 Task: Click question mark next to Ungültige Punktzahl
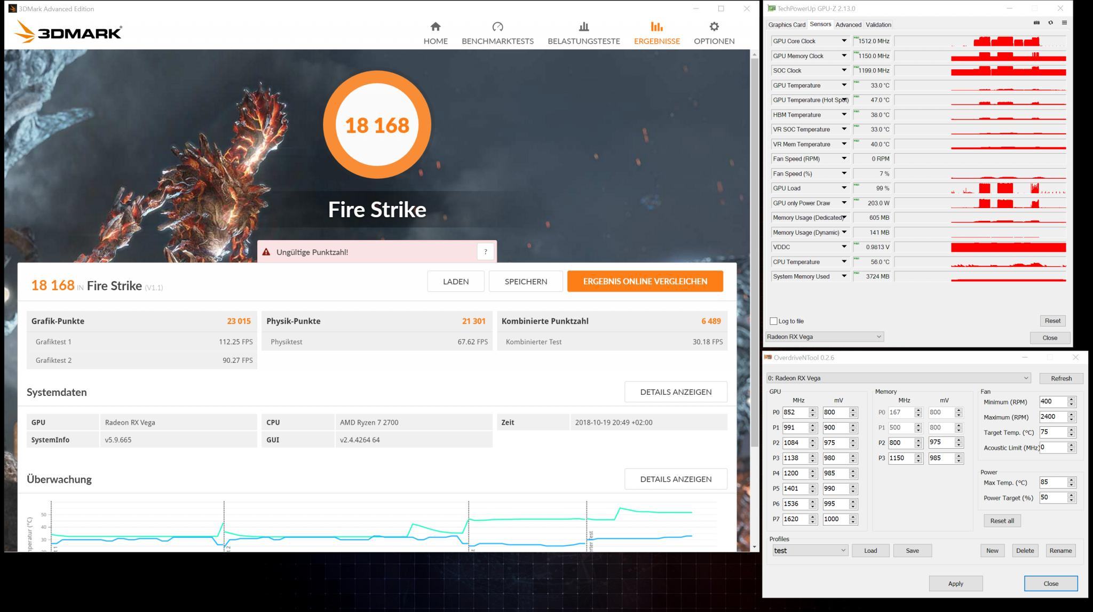click(x=485, y=252)
